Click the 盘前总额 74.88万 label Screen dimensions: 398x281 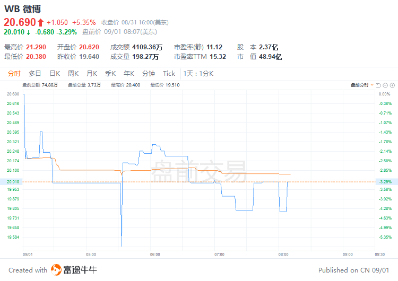click(40, 85)
